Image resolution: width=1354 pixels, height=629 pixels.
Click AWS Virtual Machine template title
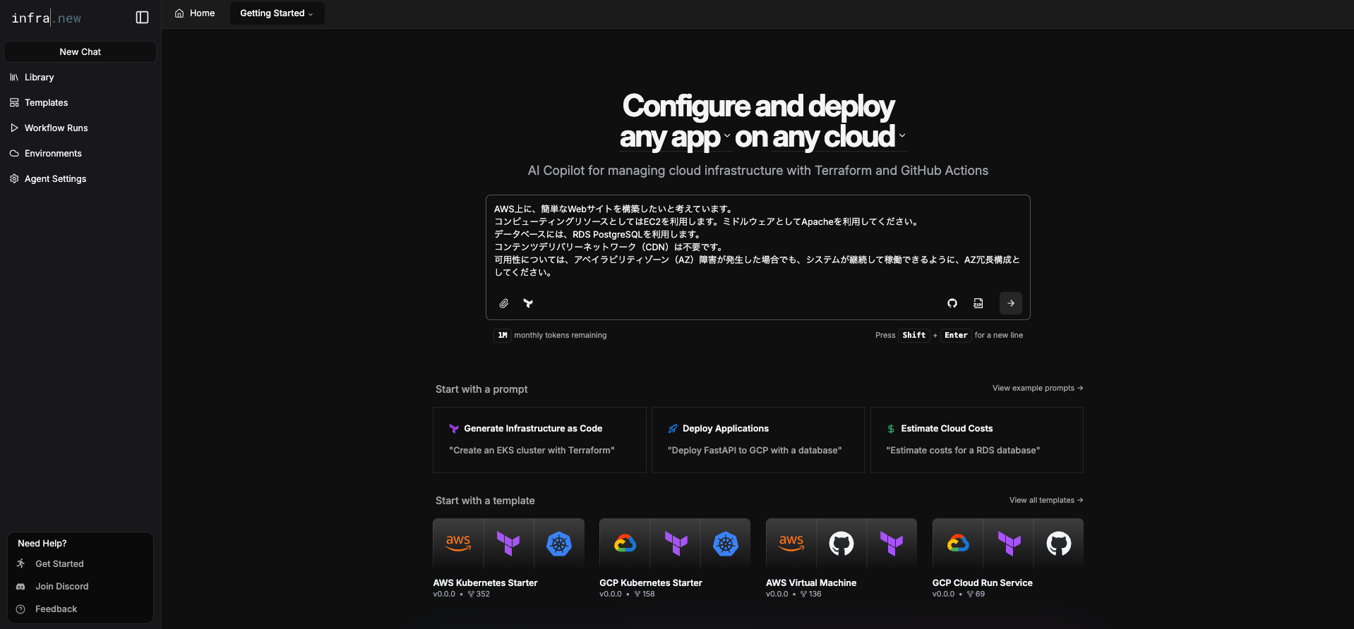point(811,582)
